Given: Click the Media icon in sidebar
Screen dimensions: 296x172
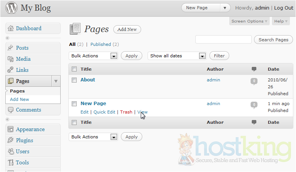Looking at the screenshot, I should (x=11, y=59).
